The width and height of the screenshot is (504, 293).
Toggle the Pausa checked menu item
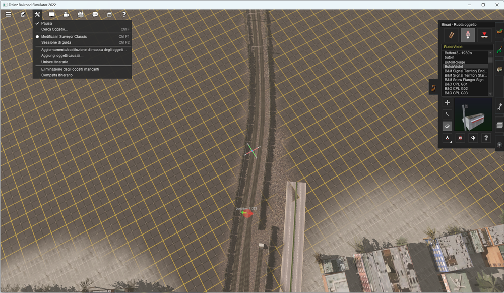[82, 23]
